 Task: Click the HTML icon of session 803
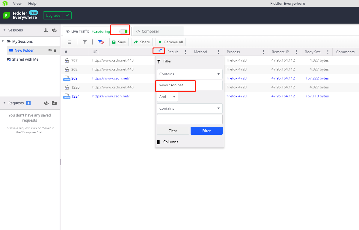pos(67,78)
